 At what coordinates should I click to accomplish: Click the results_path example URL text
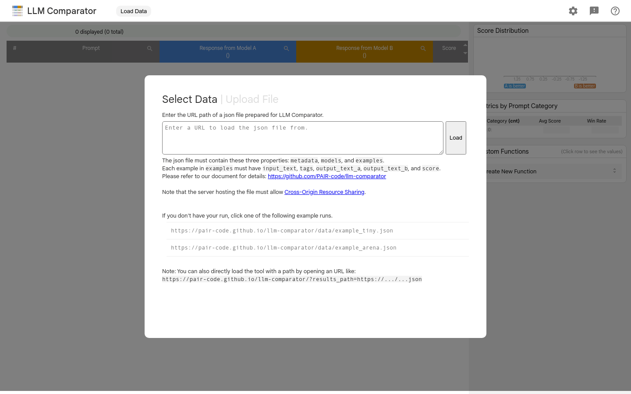(x=292, y=279)
